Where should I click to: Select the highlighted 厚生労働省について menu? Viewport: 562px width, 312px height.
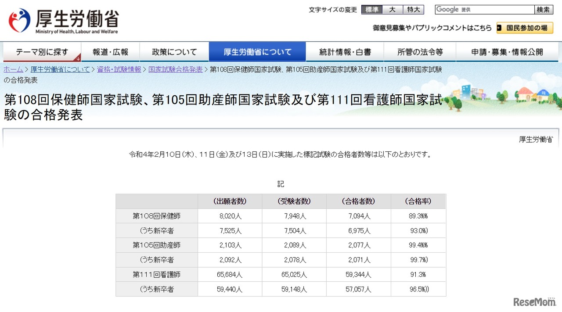point(258,51)
